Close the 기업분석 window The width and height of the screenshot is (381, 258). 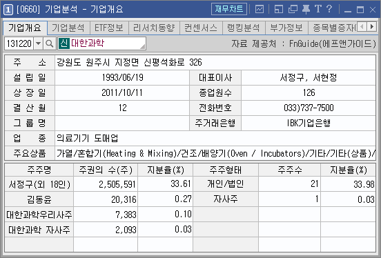pos(373,10)
